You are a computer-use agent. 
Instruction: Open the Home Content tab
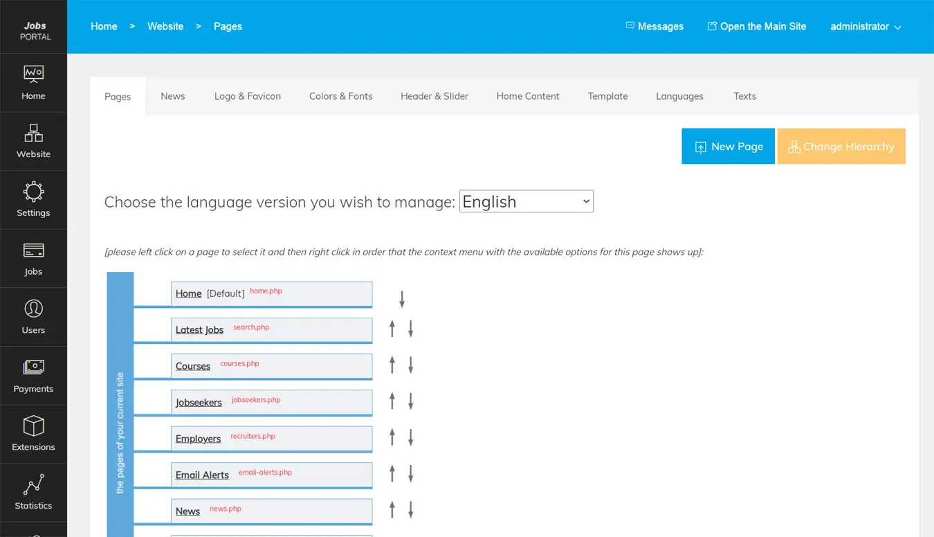[x=528, y=96]
